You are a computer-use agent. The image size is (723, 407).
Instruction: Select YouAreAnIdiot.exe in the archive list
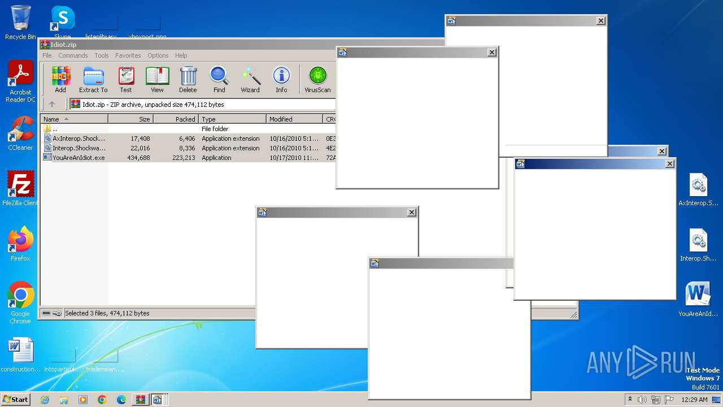(x=188, y=158)
